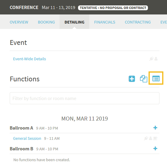Screen dimensions: 167x163
Task: Select the Detailing tab
Action: click(74, 22)
